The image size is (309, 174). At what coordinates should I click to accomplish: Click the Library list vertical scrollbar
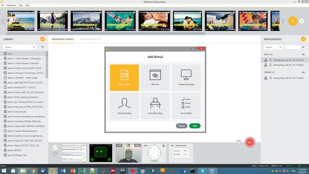click(47, 65)
